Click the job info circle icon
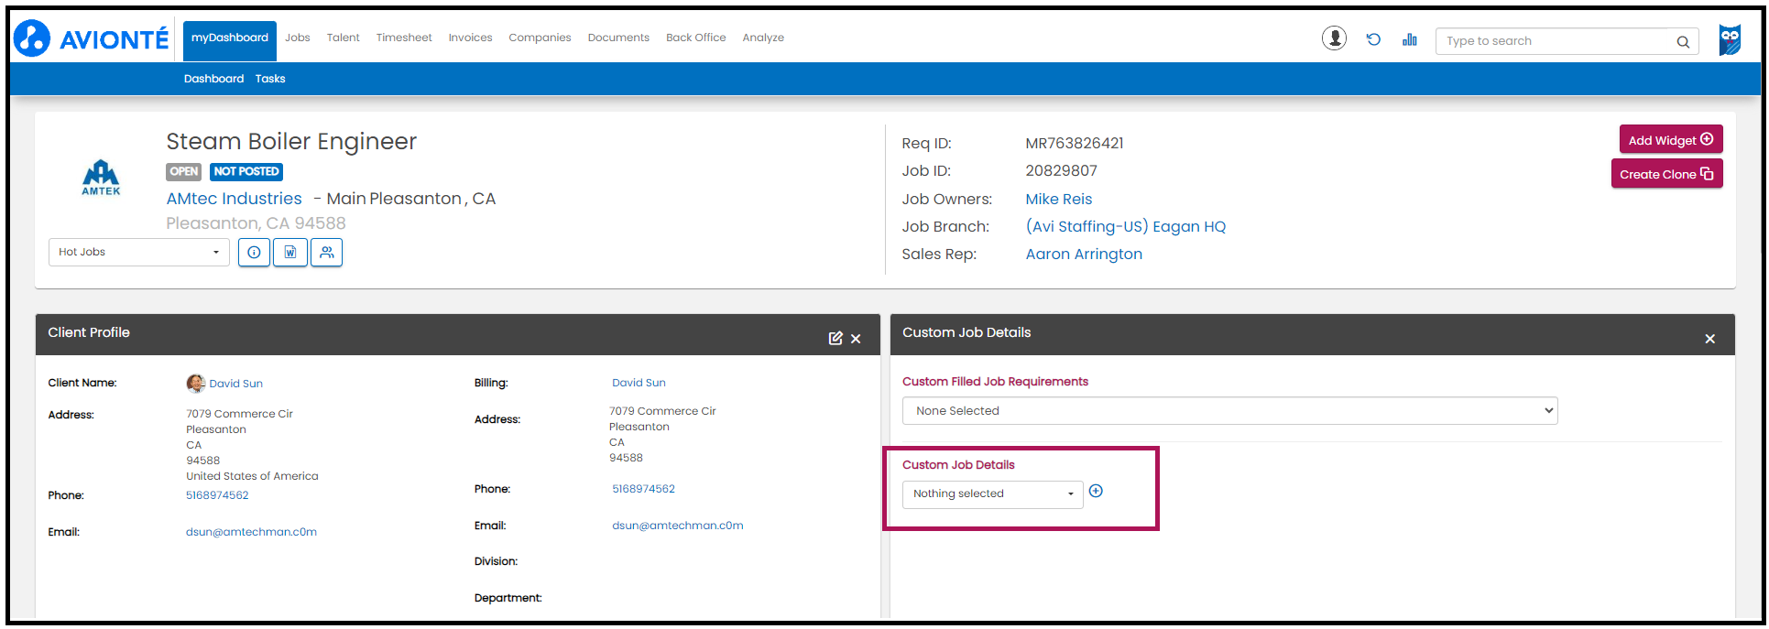The image size is (1769, 629). (254, 253)
